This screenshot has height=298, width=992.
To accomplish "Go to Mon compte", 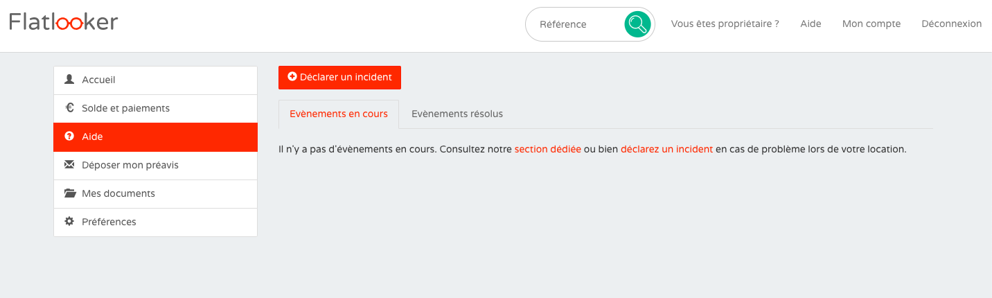I will 871,24.
